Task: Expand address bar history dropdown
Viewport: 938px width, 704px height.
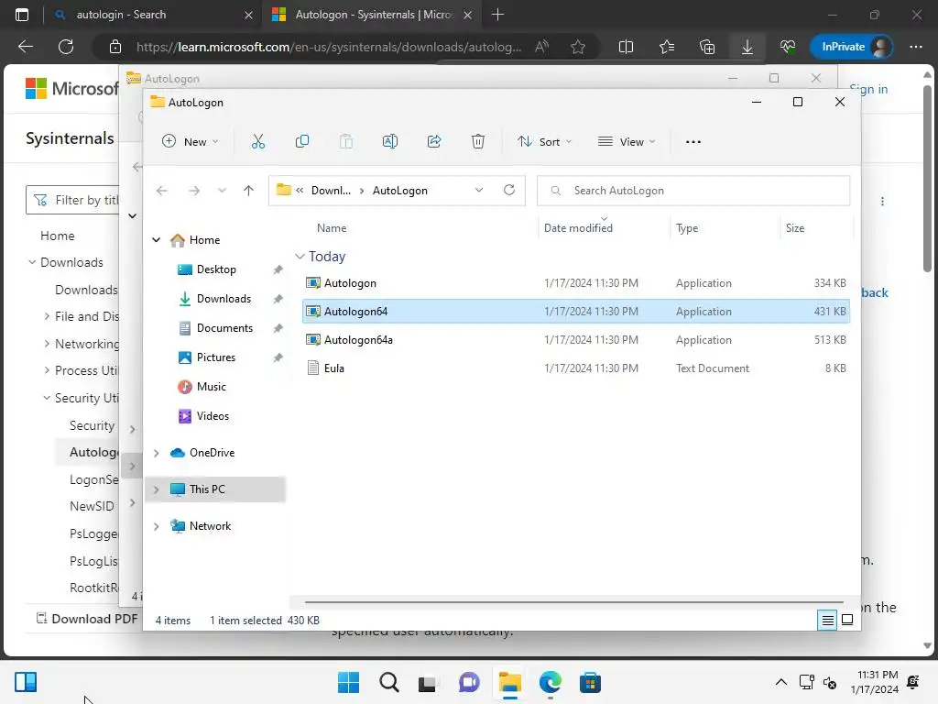Action: 479,191
